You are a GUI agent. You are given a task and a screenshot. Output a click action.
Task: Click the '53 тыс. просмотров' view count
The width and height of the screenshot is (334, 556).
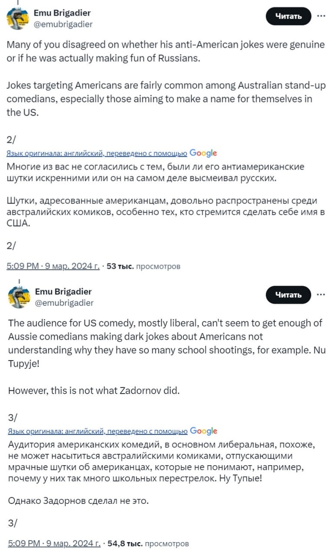point(144,266)
